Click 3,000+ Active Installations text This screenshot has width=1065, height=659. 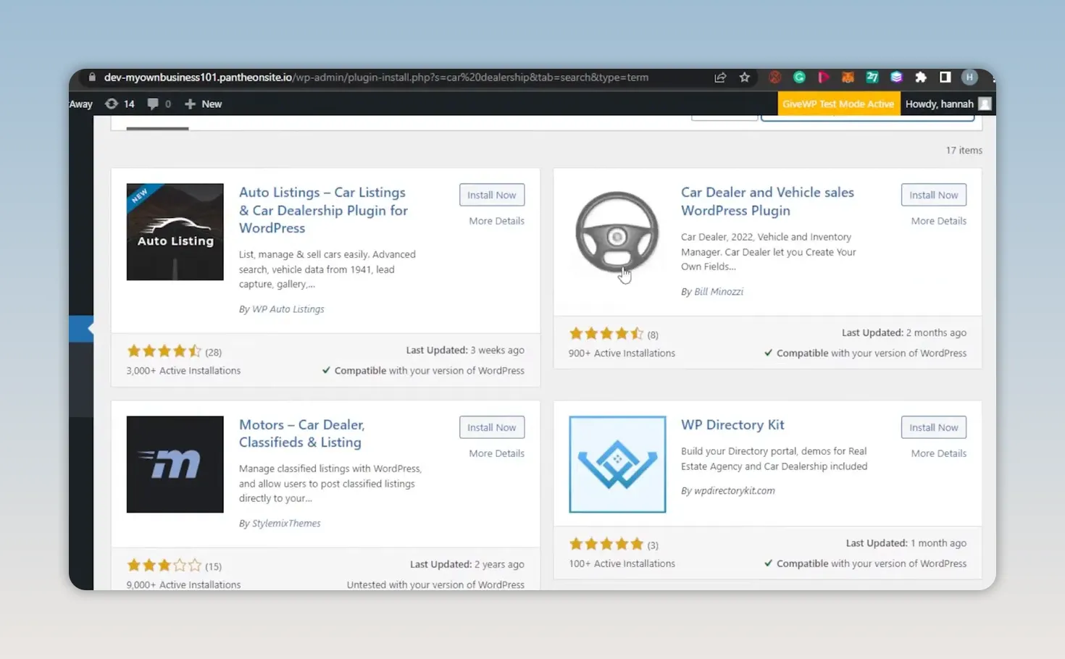(x=183, y=371)
